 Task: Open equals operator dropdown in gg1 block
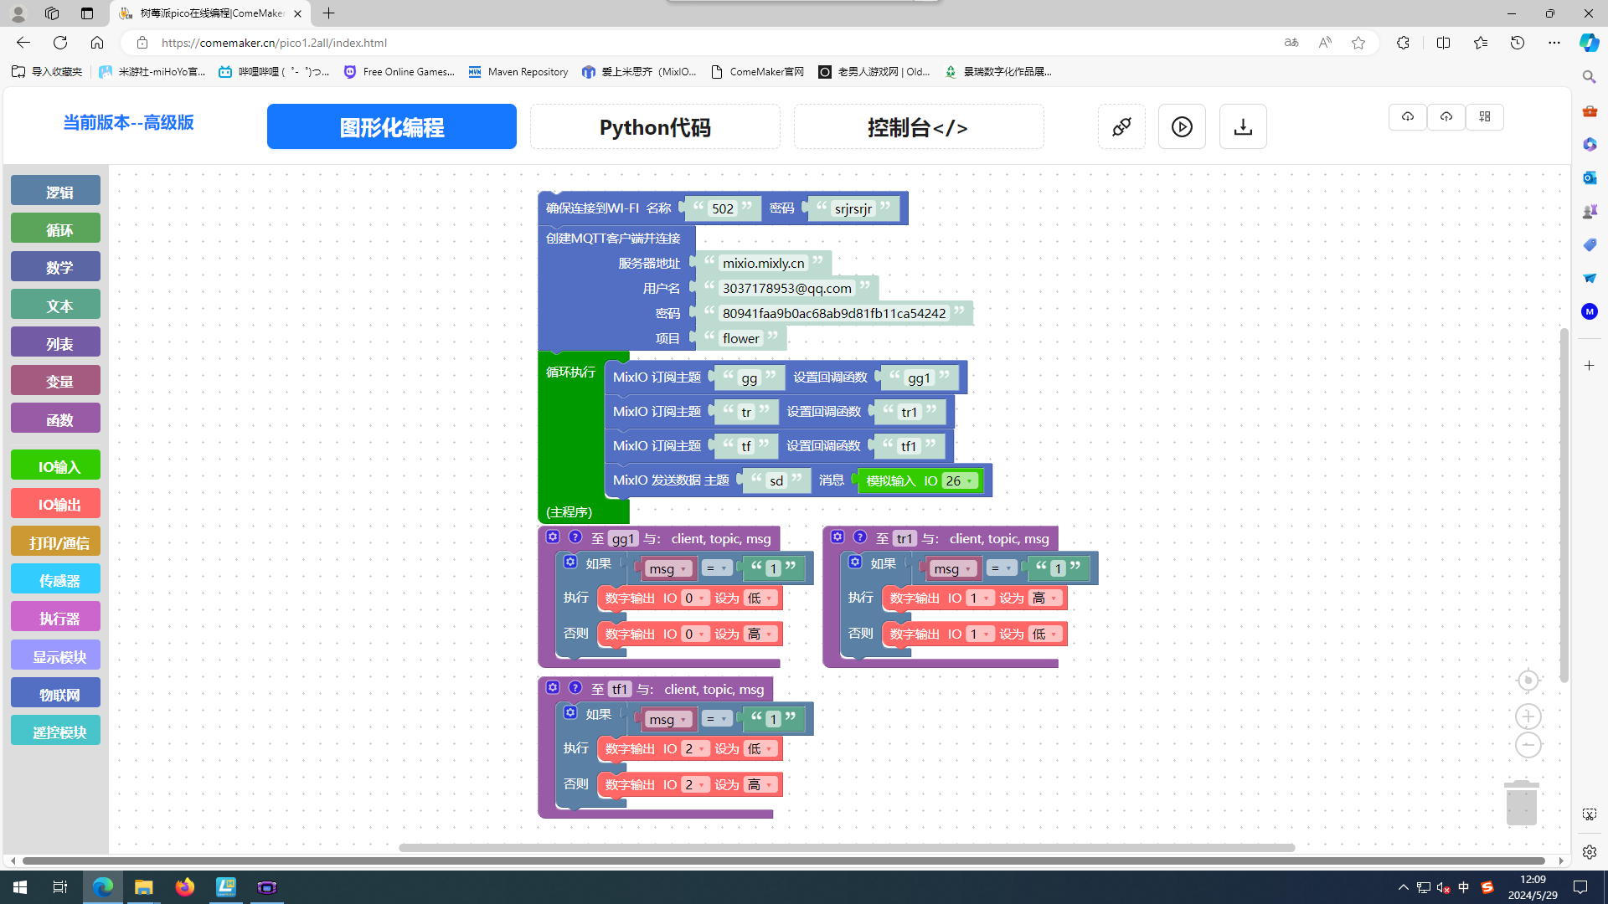click(x=716, y=568)
